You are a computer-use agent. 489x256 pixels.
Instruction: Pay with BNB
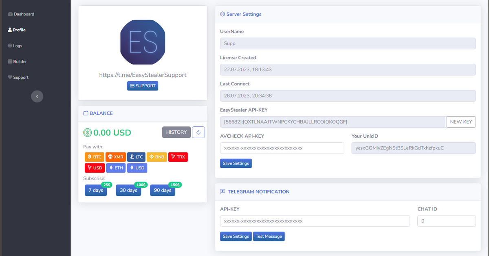pyautogui.click(x=157, y=157)
